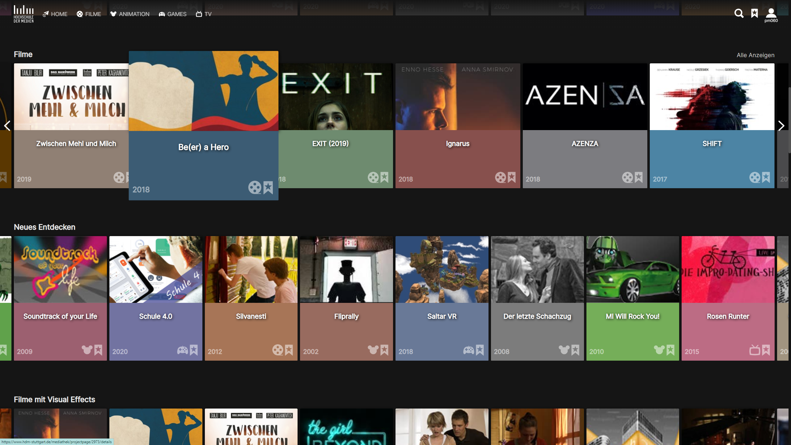Open the AZENZA poster image
The height and width of the screenshot is (445, 791).
point(585,97)
